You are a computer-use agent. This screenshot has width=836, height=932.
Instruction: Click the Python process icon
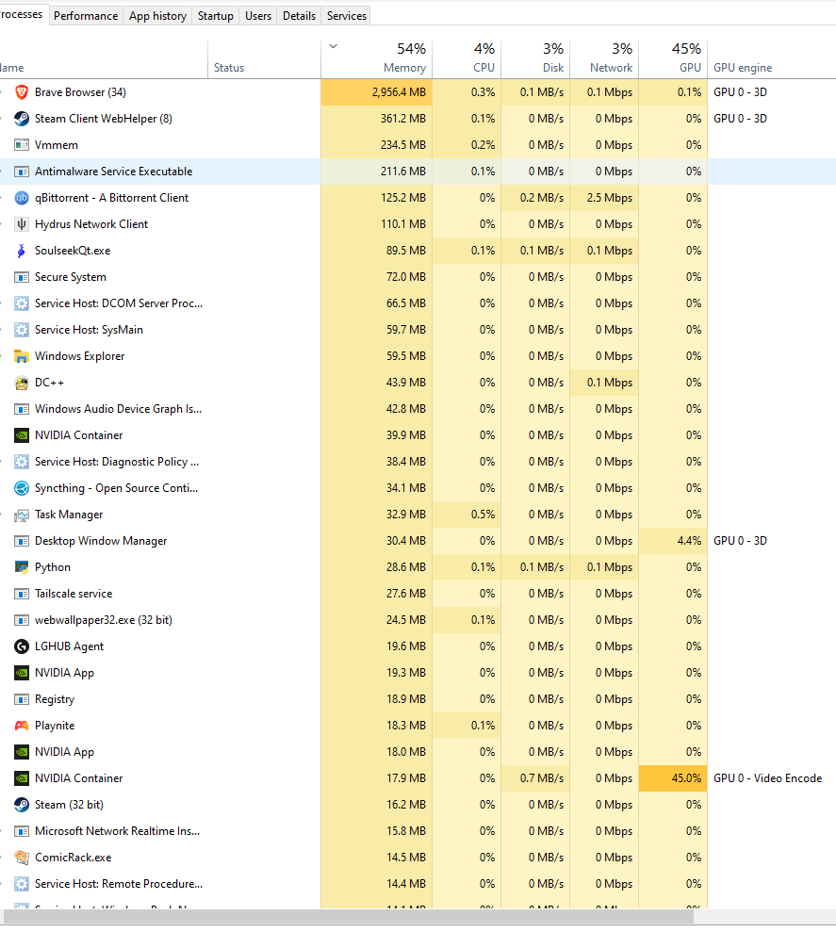pos(22,567)
